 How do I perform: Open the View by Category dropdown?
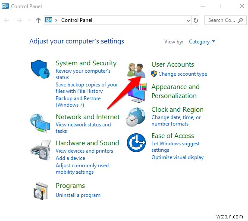click(x=202, y=42)
